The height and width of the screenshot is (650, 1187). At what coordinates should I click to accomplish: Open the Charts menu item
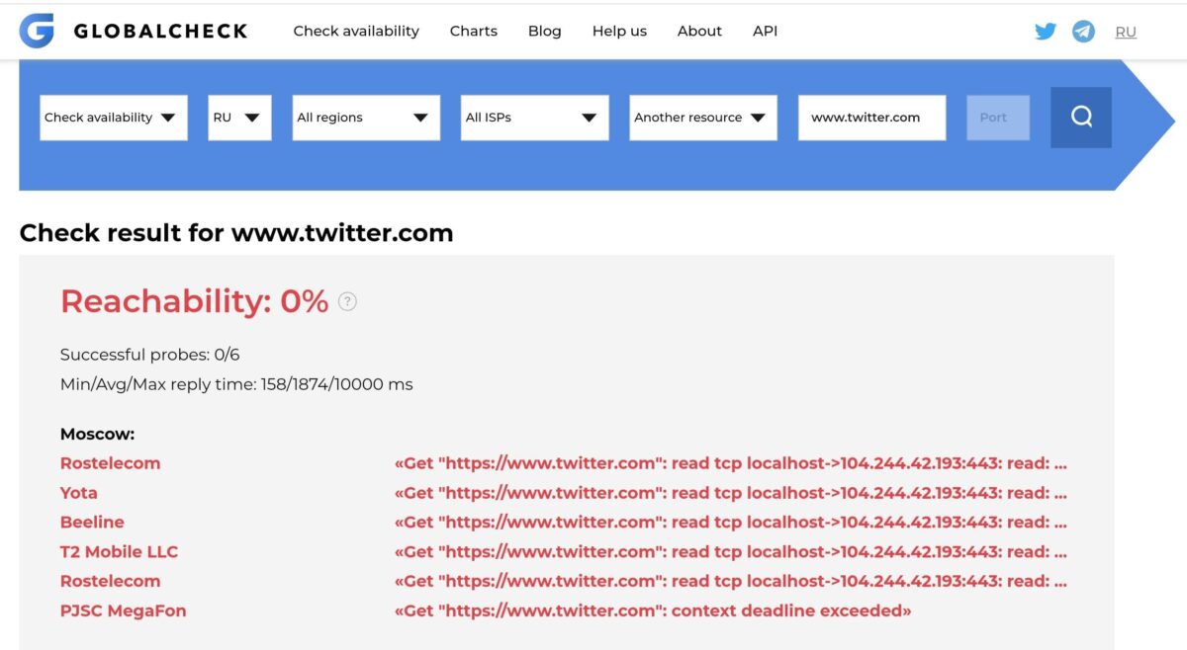click(x=474, y=31)
